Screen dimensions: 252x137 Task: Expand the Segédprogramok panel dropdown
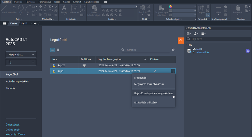[221, 19]
